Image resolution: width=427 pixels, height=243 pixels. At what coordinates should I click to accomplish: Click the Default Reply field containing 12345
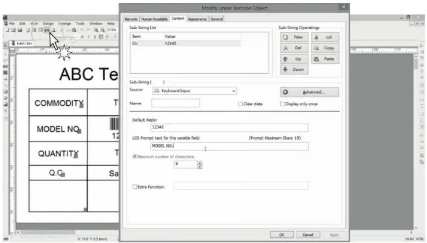coord(230,128)
